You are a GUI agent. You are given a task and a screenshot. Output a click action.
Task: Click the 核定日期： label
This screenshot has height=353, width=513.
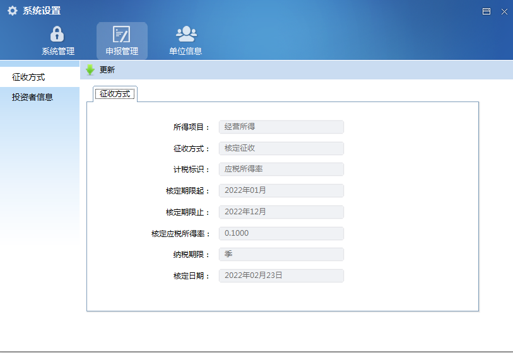click(x=191, y=276)
